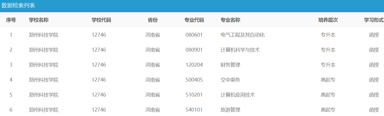Image resolution: width=384 pixels, height=116 pixels.
Task: Click the 专业代码 column header
Action: pos(194,20)
